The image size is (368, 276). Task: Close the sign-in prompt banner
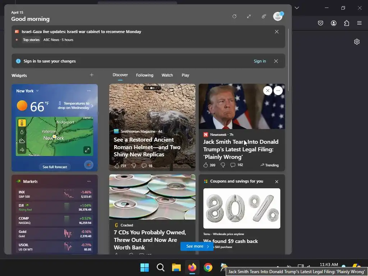pyautogui.click(x=276, y=61)
